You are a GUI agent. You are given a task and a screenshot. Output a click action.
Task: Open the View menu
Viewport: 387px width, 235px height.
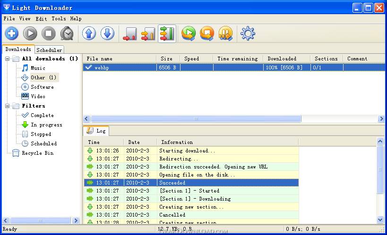[25, 19]
